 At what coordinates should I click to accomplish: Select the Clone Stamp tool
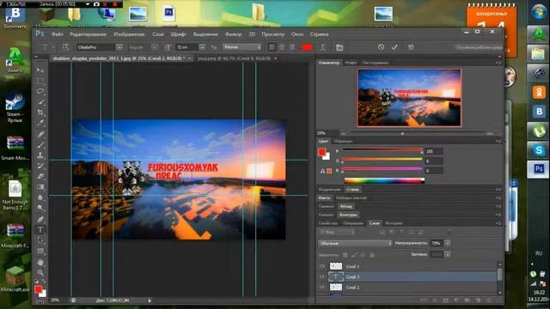[40, 154]
